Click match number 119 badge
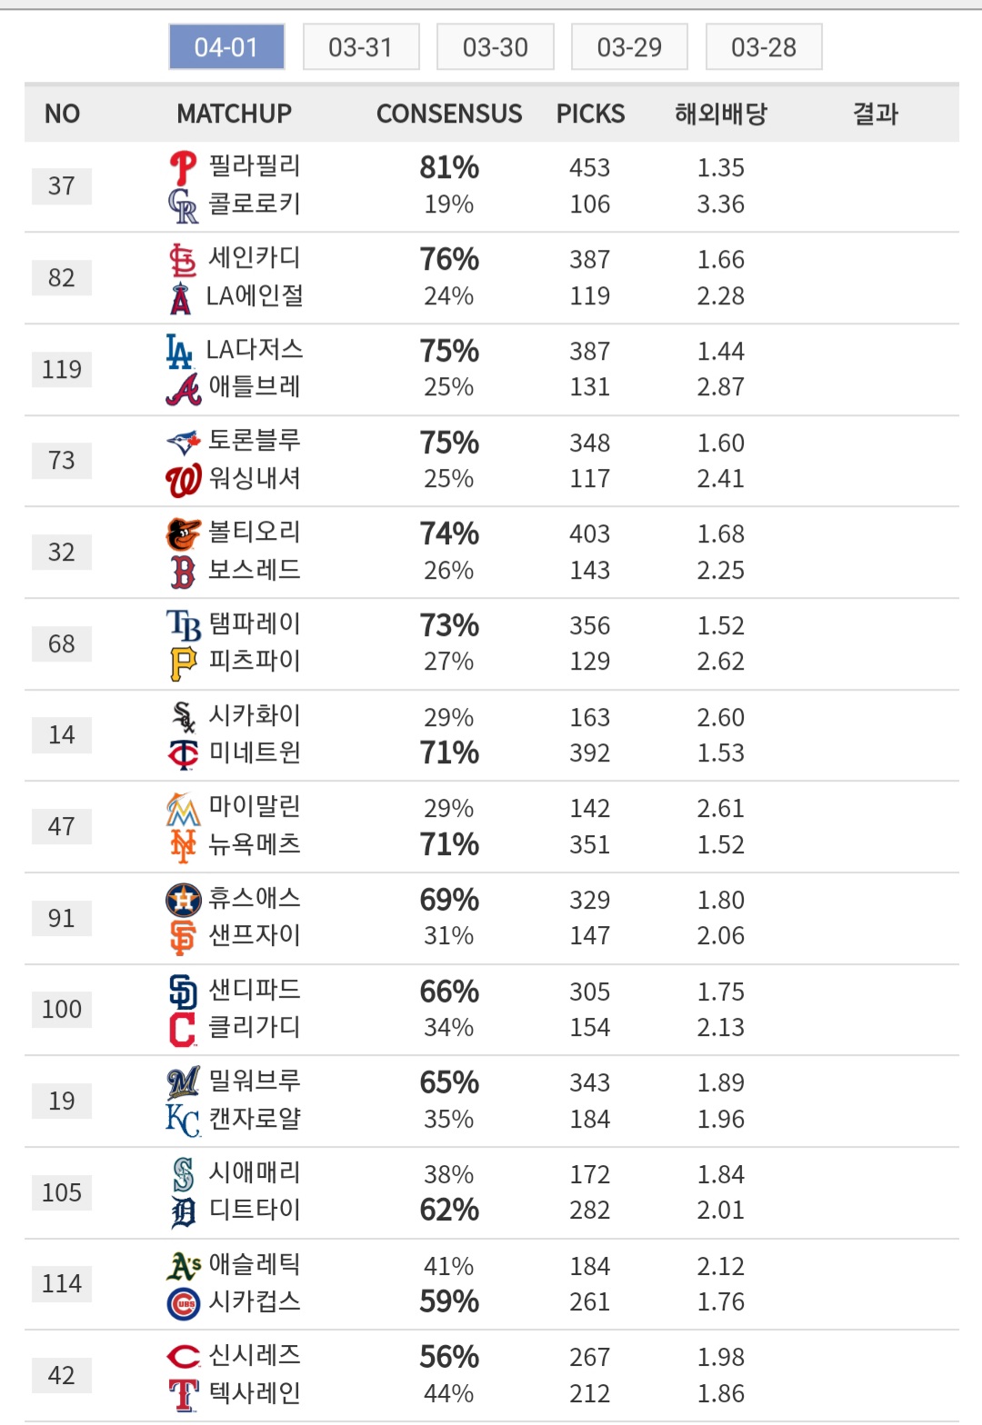This screenshot has width=982, height=1425. tap(62, 370)
